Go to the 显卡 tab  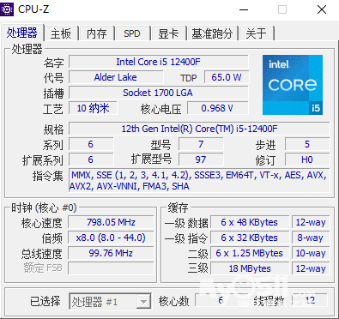[x=168, y=33]
